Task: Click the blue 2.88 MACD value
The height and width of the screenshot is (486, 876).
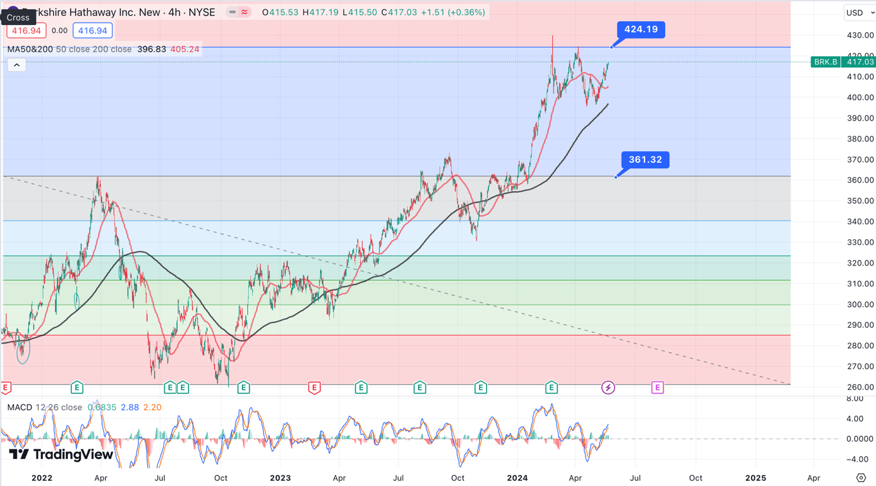Action: 130,407
